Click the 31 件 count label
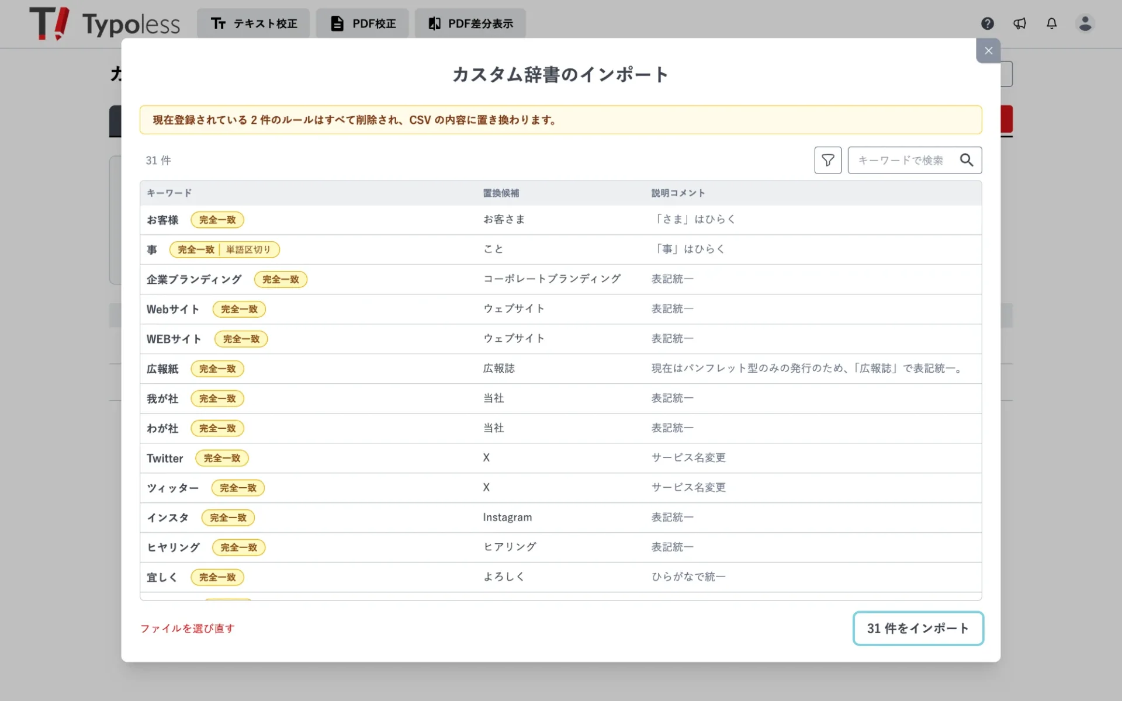The image size is (1122, 701). pos(158,160)
